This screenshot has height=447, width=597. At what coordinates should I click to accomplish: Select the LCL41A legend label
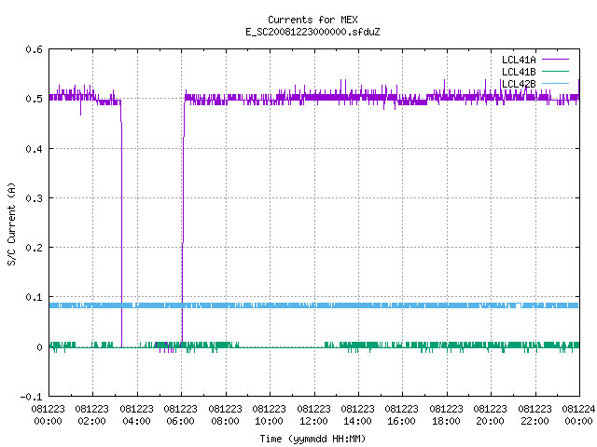point(519,60)
